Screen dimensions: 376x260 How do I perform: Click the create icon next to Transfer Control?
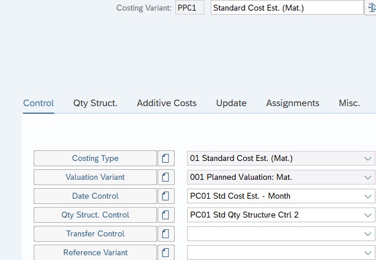166,234
